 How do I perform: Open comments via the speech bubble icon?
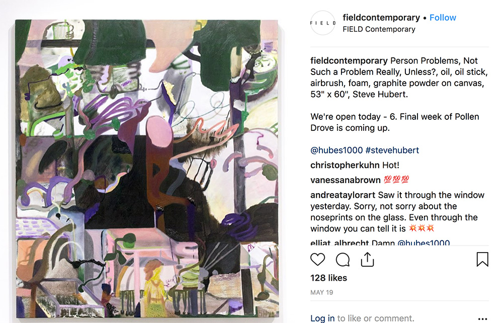click(x=343, y=260)
